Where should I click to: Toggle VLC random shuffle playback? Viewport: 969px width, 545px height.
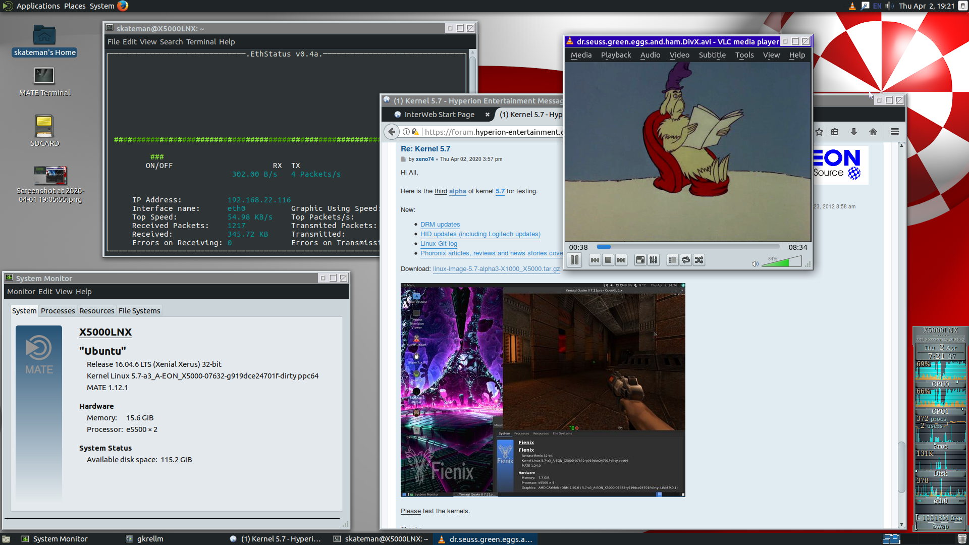point(698,260)
